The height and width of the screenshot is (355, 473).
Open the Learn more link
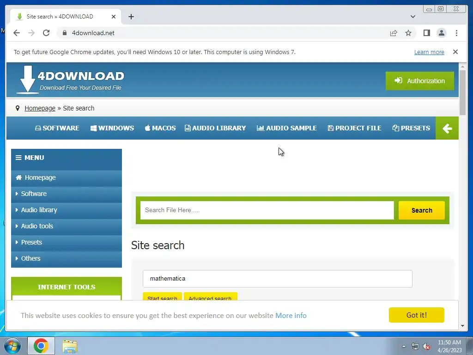pyautogui.click(x=429, y=52)
